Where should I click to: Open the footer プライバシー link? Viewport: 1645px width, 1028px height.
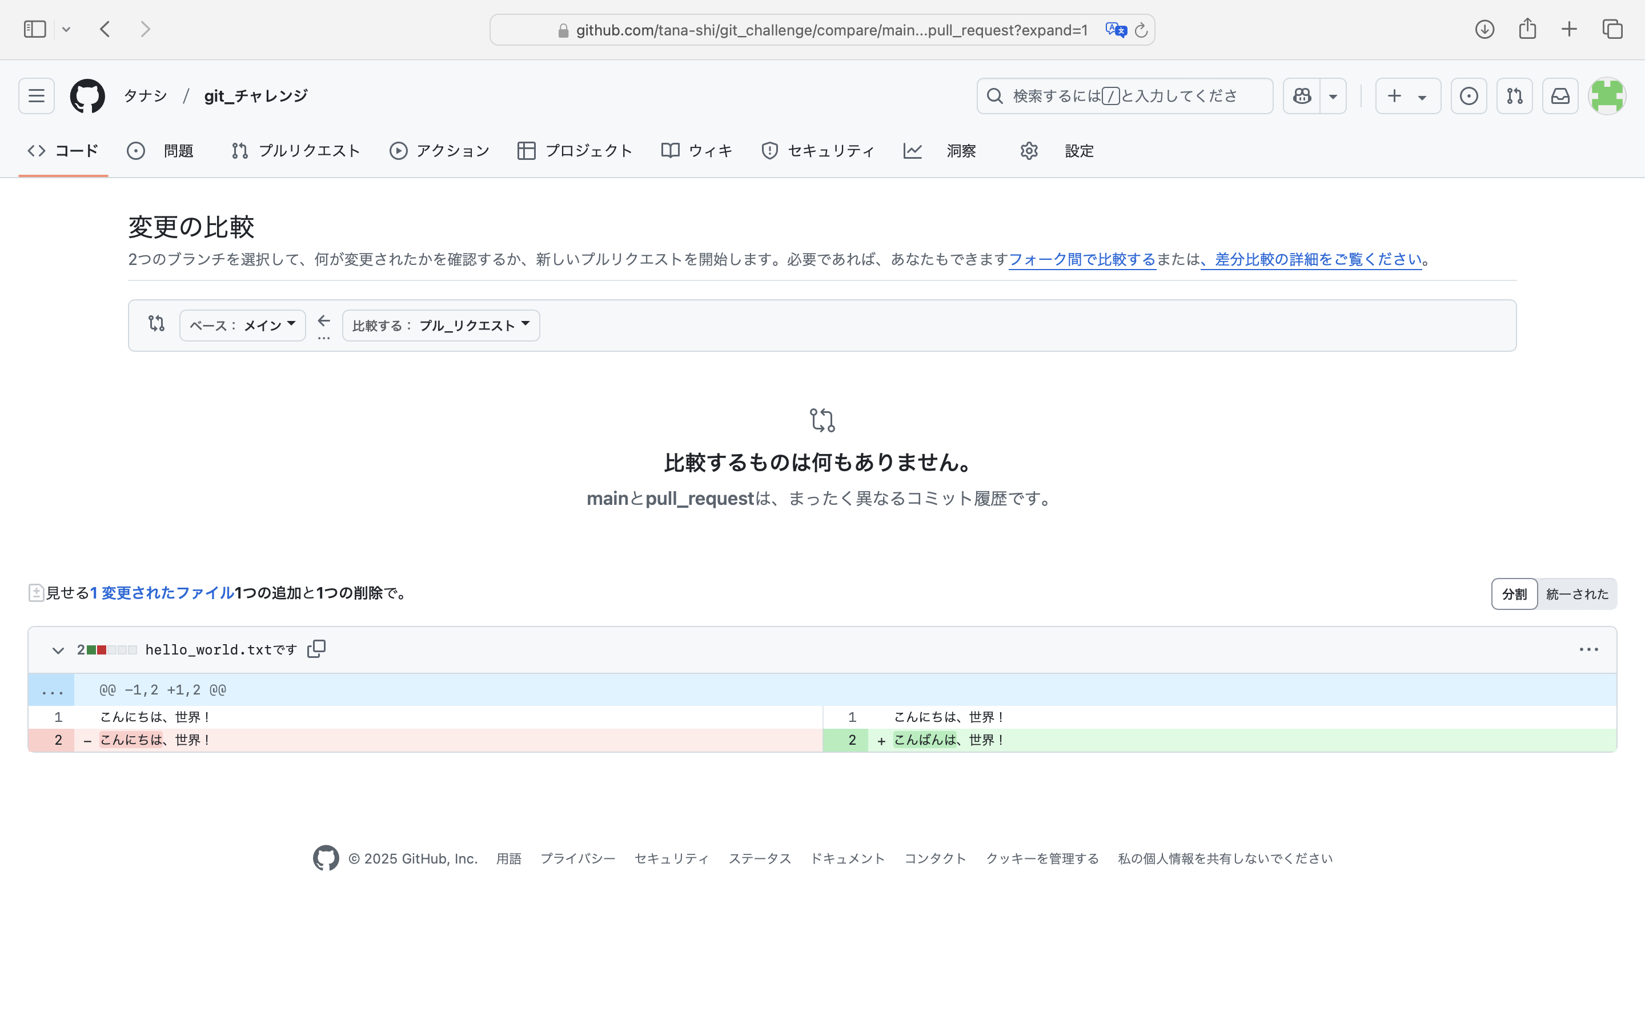pos(578,859)
